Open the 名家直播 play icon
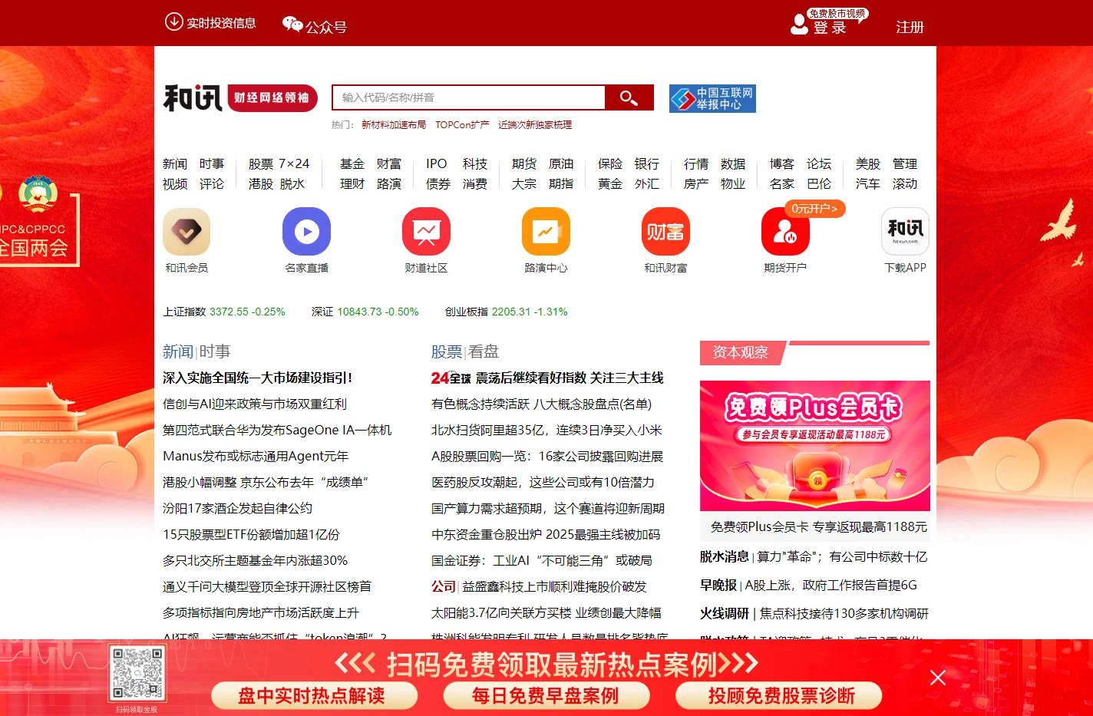 click(306, 231)
